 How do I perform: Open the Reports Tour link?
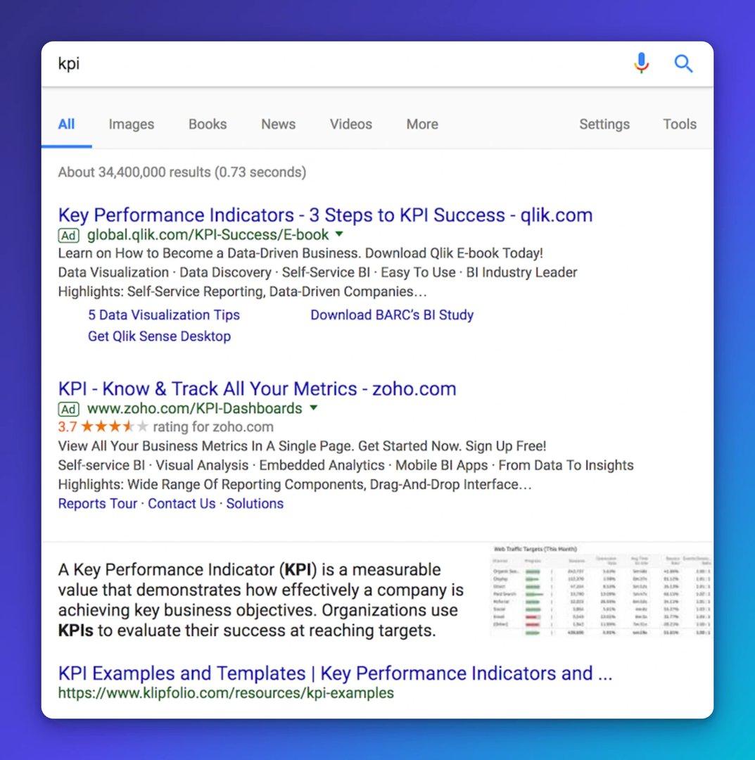[97, 504]
